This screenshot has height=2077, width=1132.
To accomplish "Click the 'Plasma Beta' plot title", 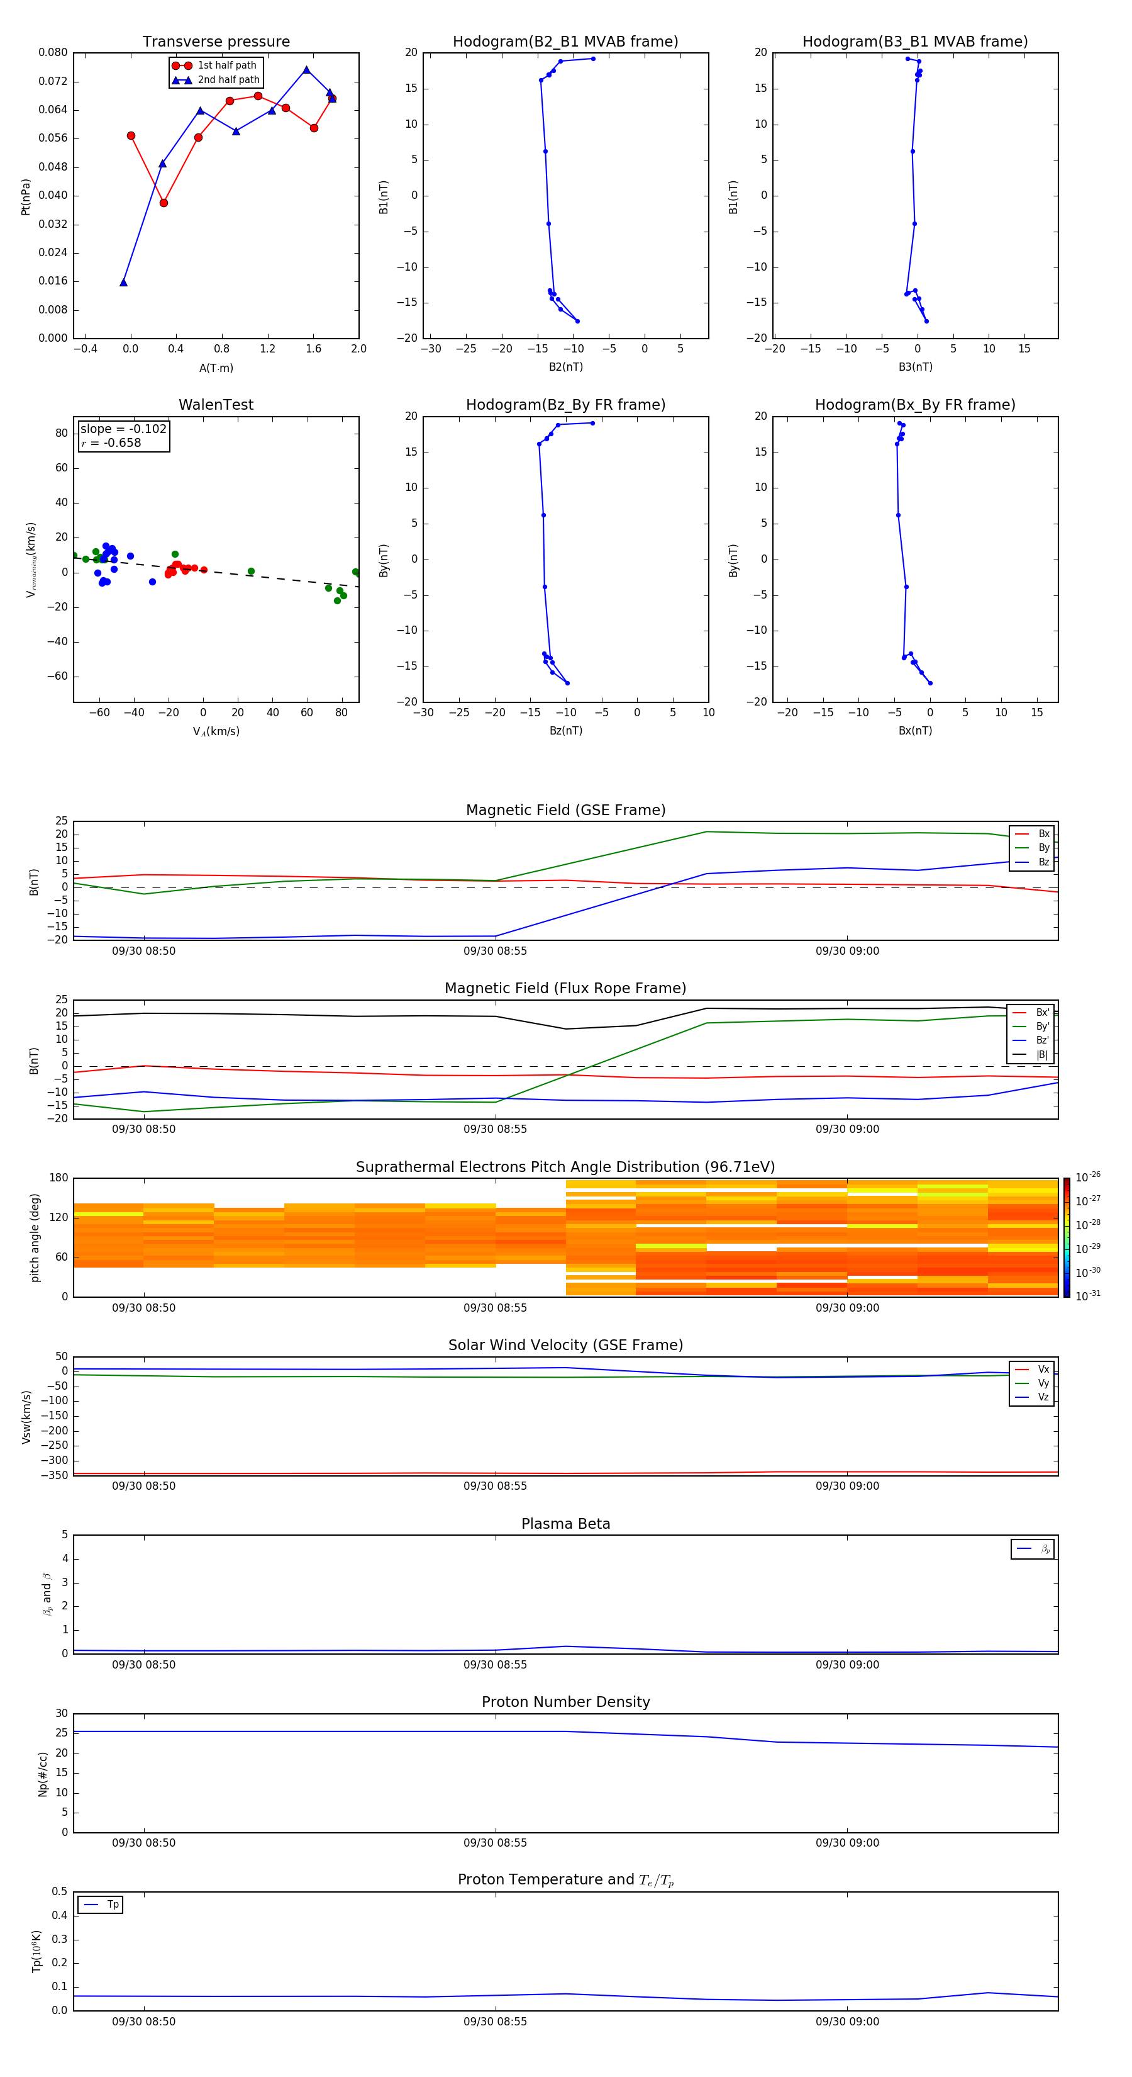I will [x=565, y=1524].
